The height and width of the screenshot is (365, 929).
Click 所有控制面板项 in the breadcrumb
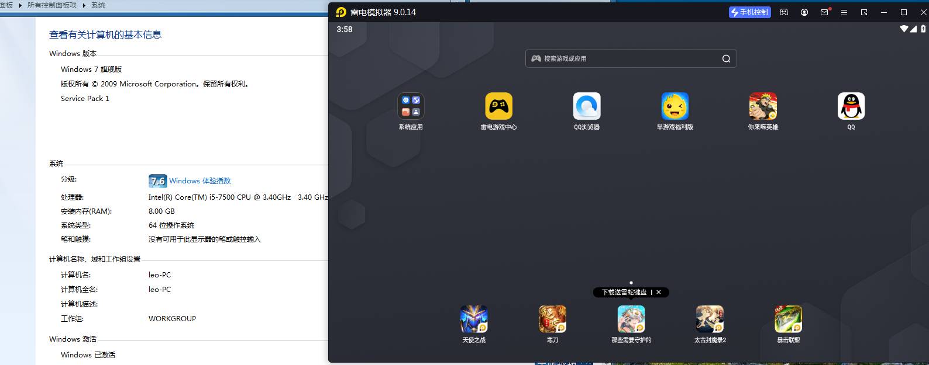click(x=52, y=5)
